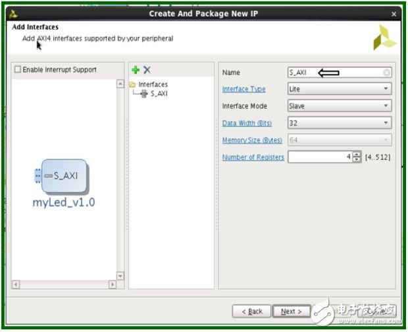Viewport: 408px width, 332px height.
Task: Click the green plus add interface icon
Action: 136,70
